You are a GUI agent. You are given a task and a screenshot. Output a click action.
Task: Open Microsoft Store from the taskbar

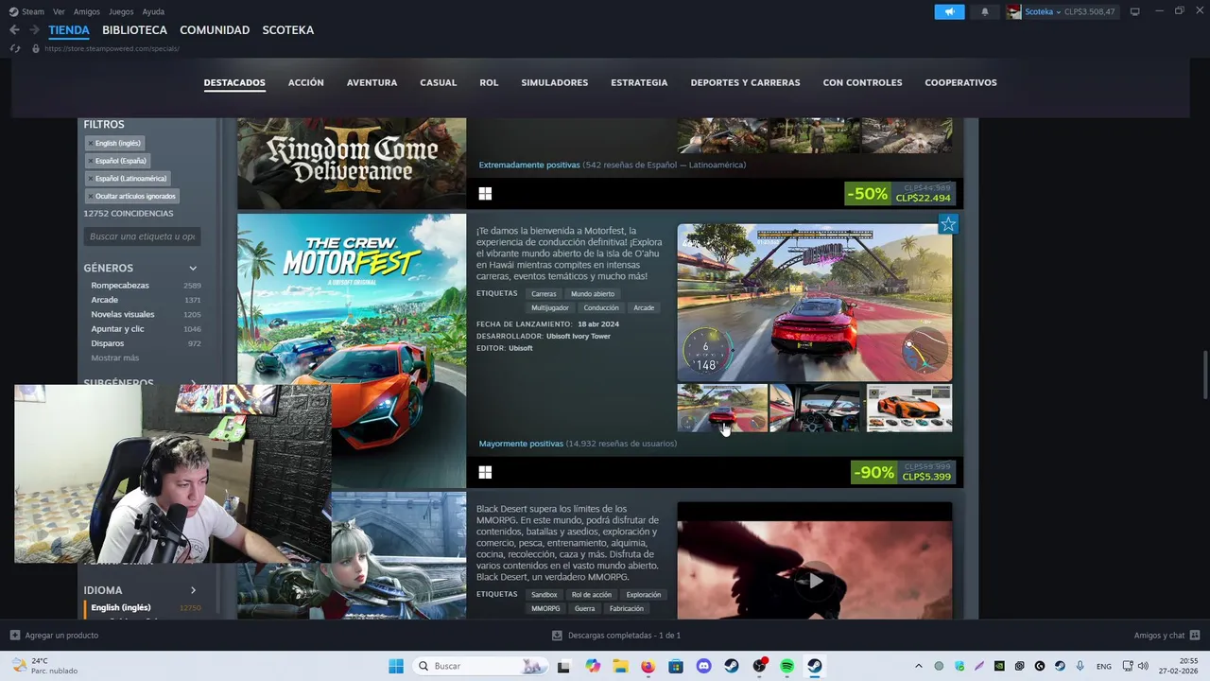pos(675,666)
